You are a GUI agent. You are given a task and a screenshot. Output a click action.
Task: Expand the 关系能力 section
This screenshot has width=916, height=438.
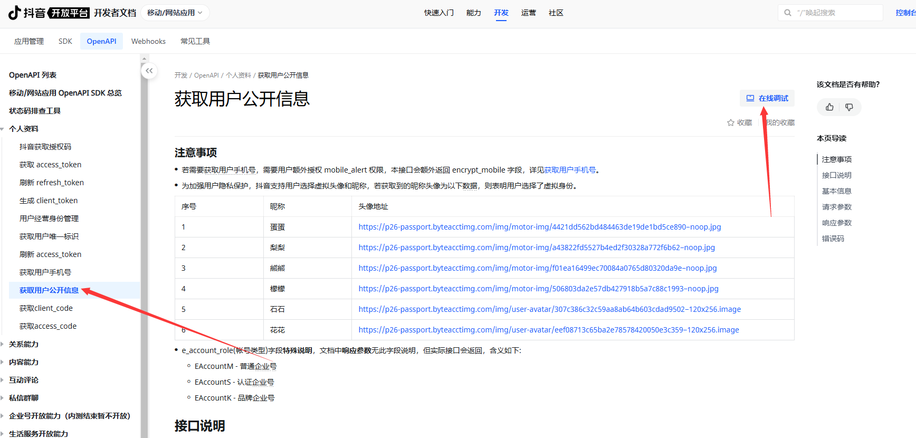[x=3, y=344]
